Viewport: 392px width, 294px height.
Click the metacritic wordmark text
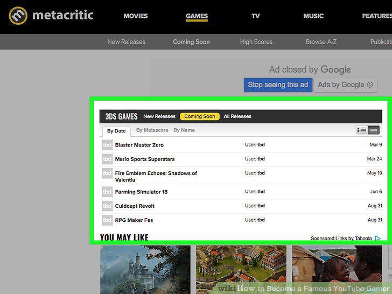point(63,15)
